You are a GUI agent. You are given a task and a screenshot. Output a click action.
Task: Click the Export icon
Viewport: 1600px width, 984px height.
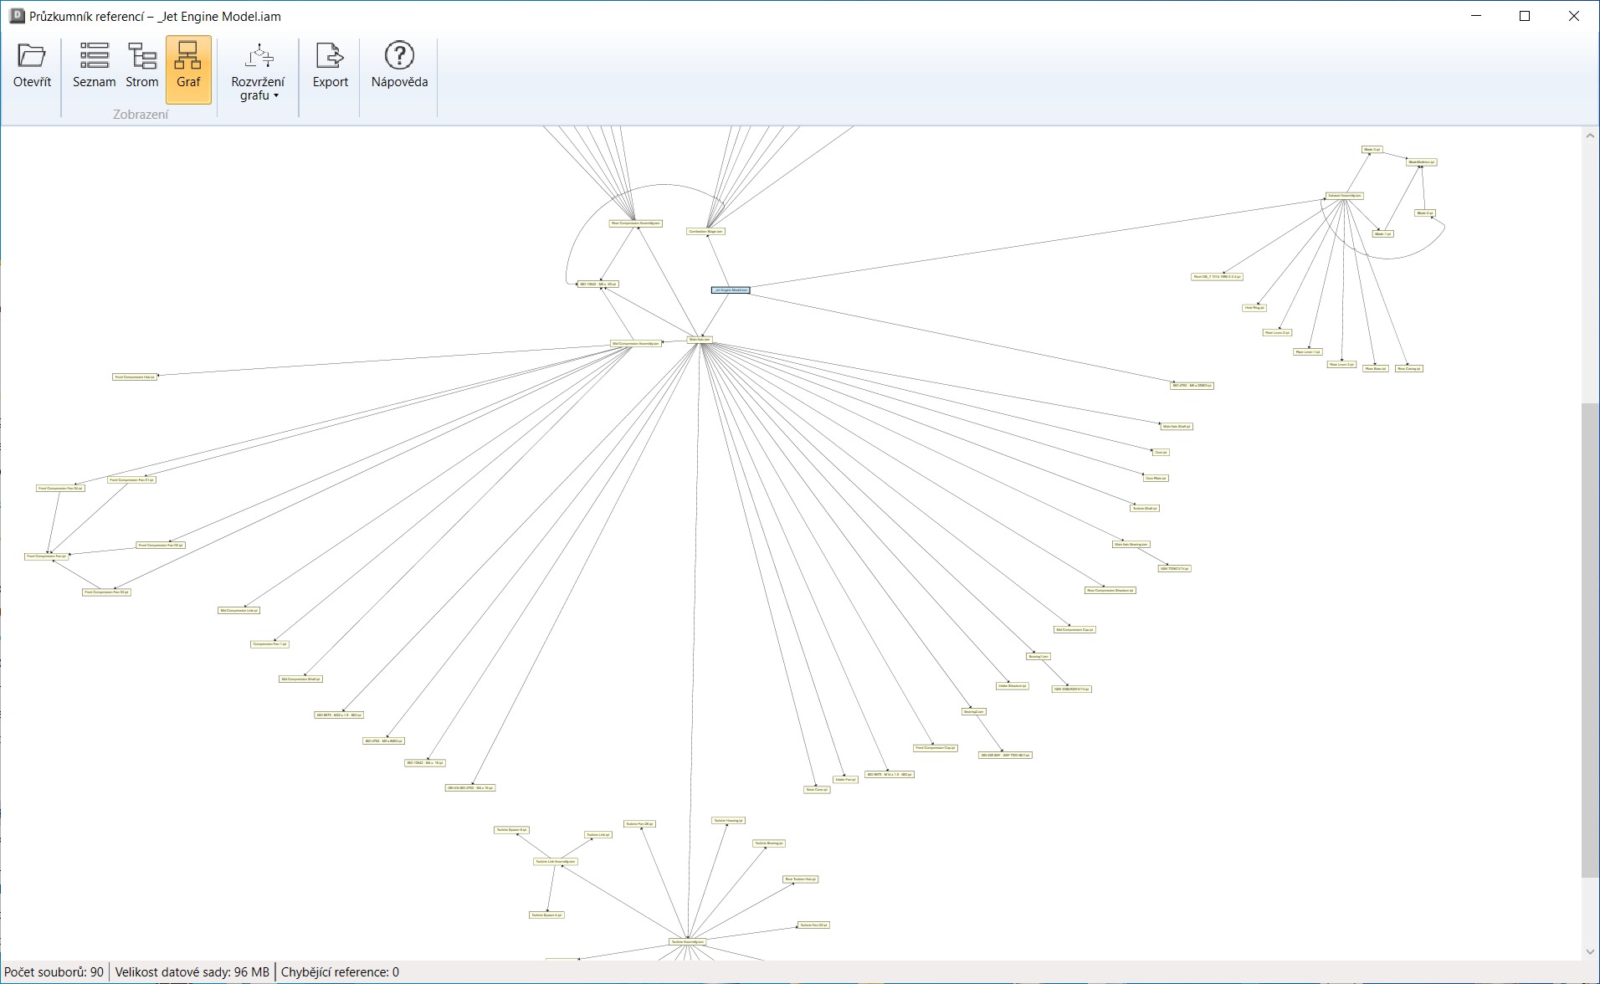(x=330, y=66)
